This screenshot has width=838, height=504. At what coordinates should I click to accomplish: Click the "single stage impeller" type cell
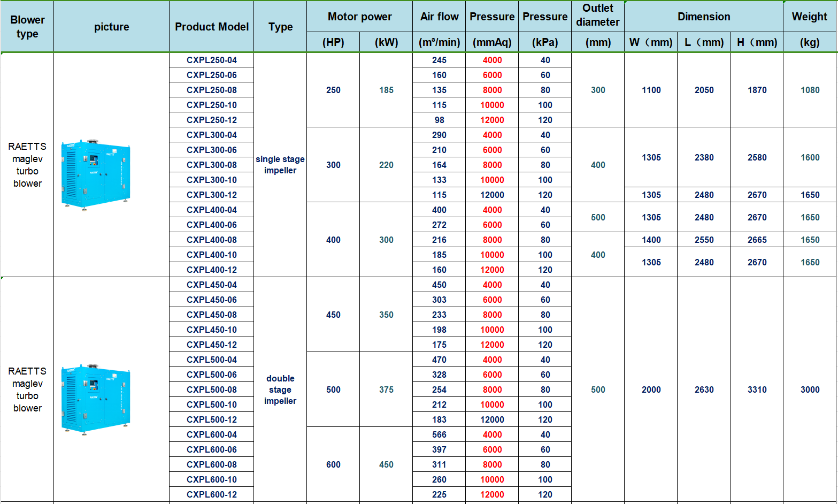pos(280,165)
